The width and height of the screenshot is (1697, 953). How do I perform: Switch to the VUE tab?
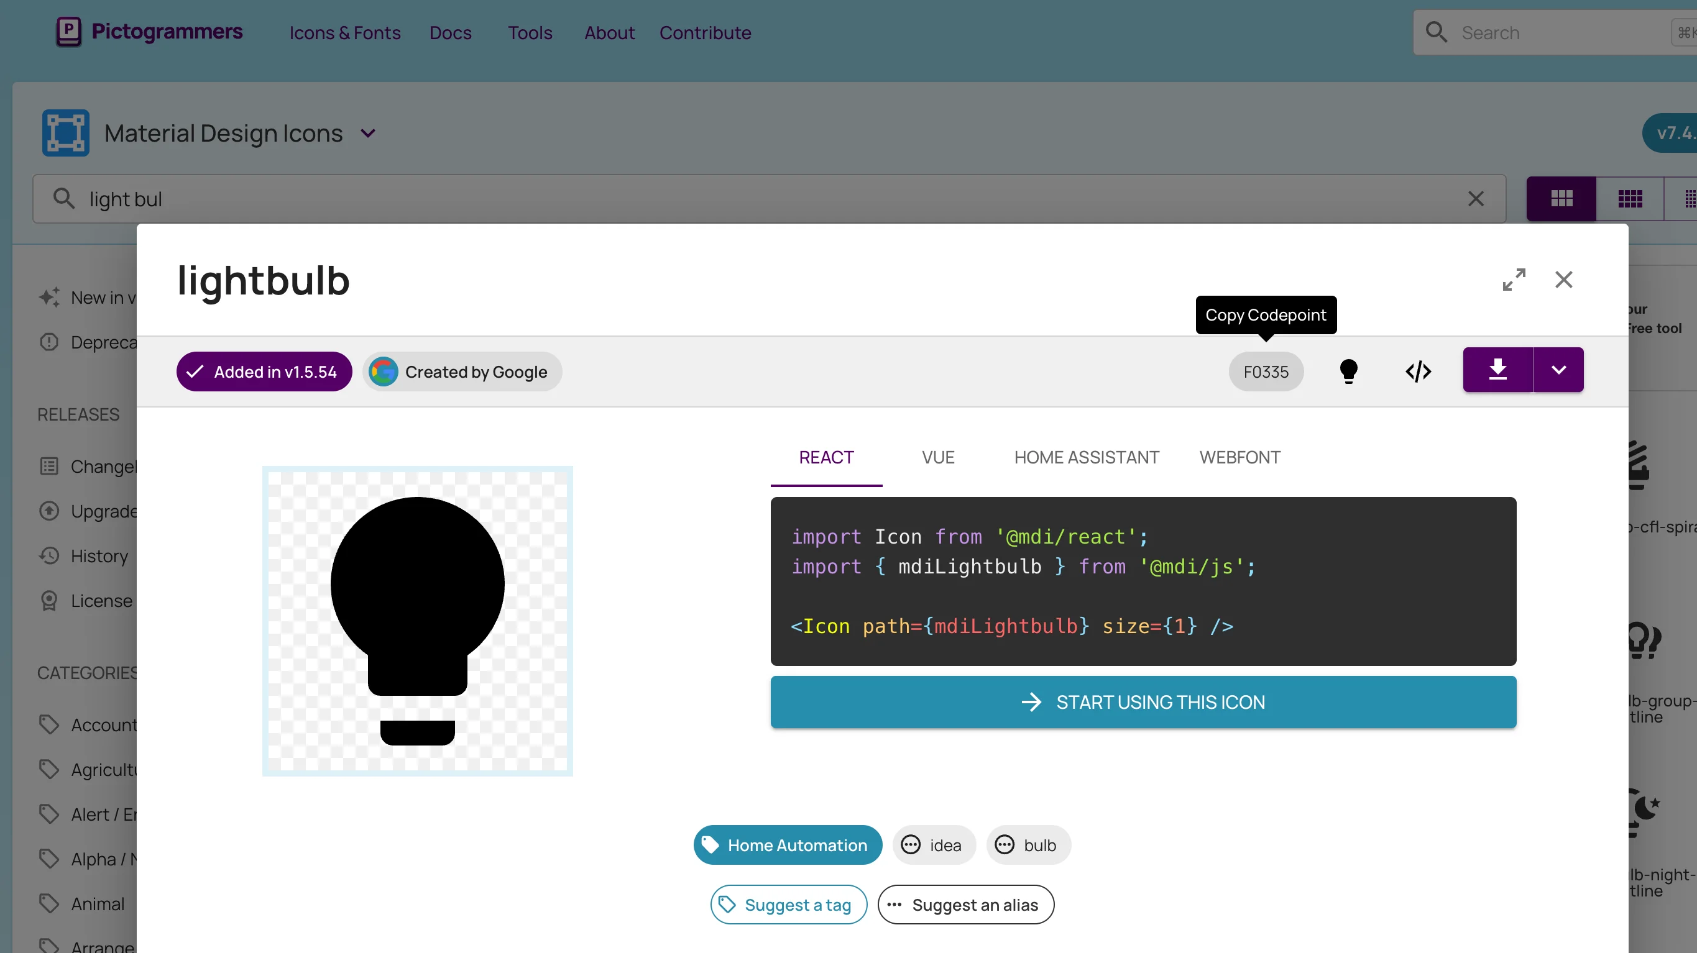click(937, 458)
